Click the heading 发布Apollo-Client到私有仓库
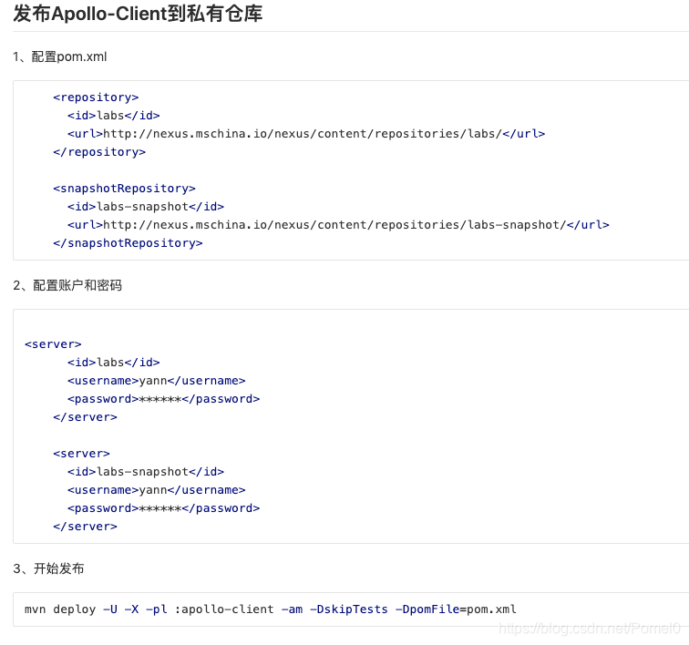Image resolution: width=689 pixels, height=645 pixels. coord(138,14)
